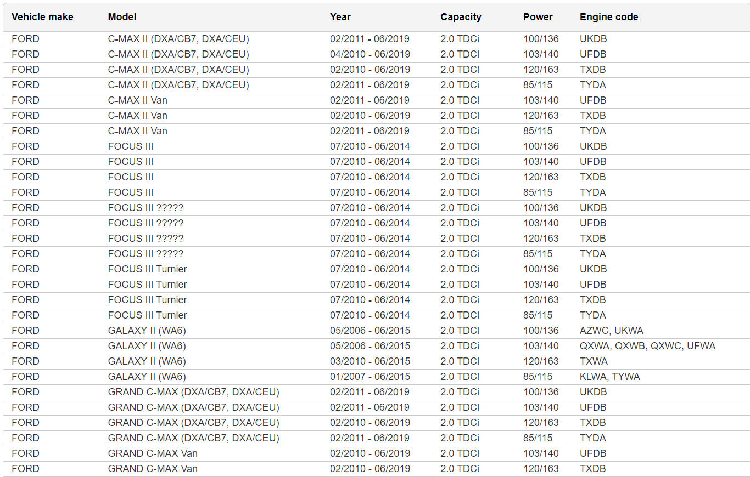The image size is (750, 477).
Task: Click GRAND C-MAX Van model with TXDB engine
Action: click(153, 469)
